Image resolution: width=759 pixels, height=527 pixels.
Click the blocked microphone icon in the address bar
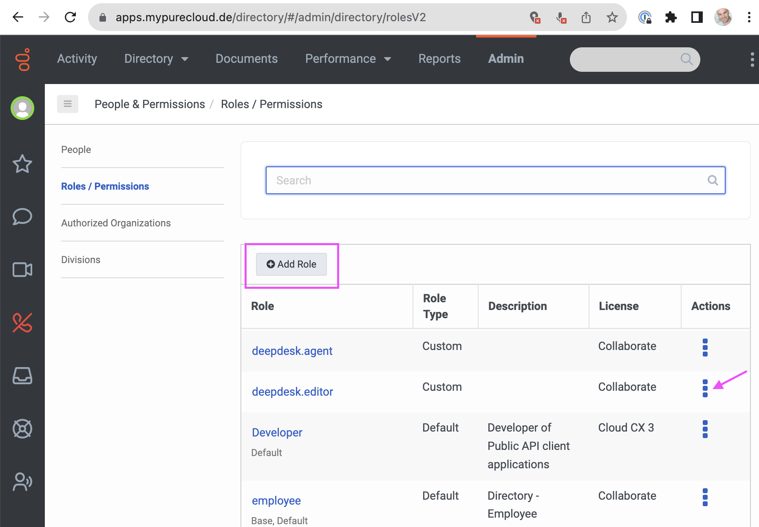click(x=560, y=17)
